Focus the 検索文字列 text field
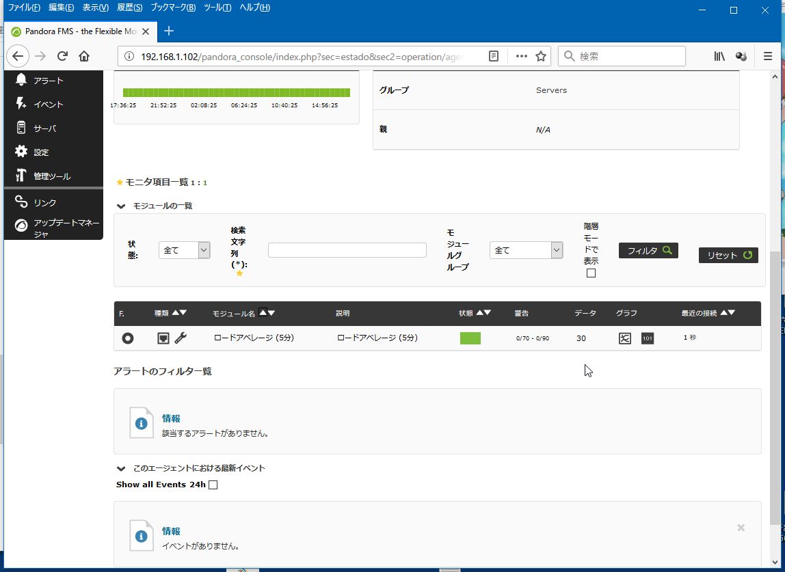This screenshot has width=785, height=572. click(x=347, y=250)
